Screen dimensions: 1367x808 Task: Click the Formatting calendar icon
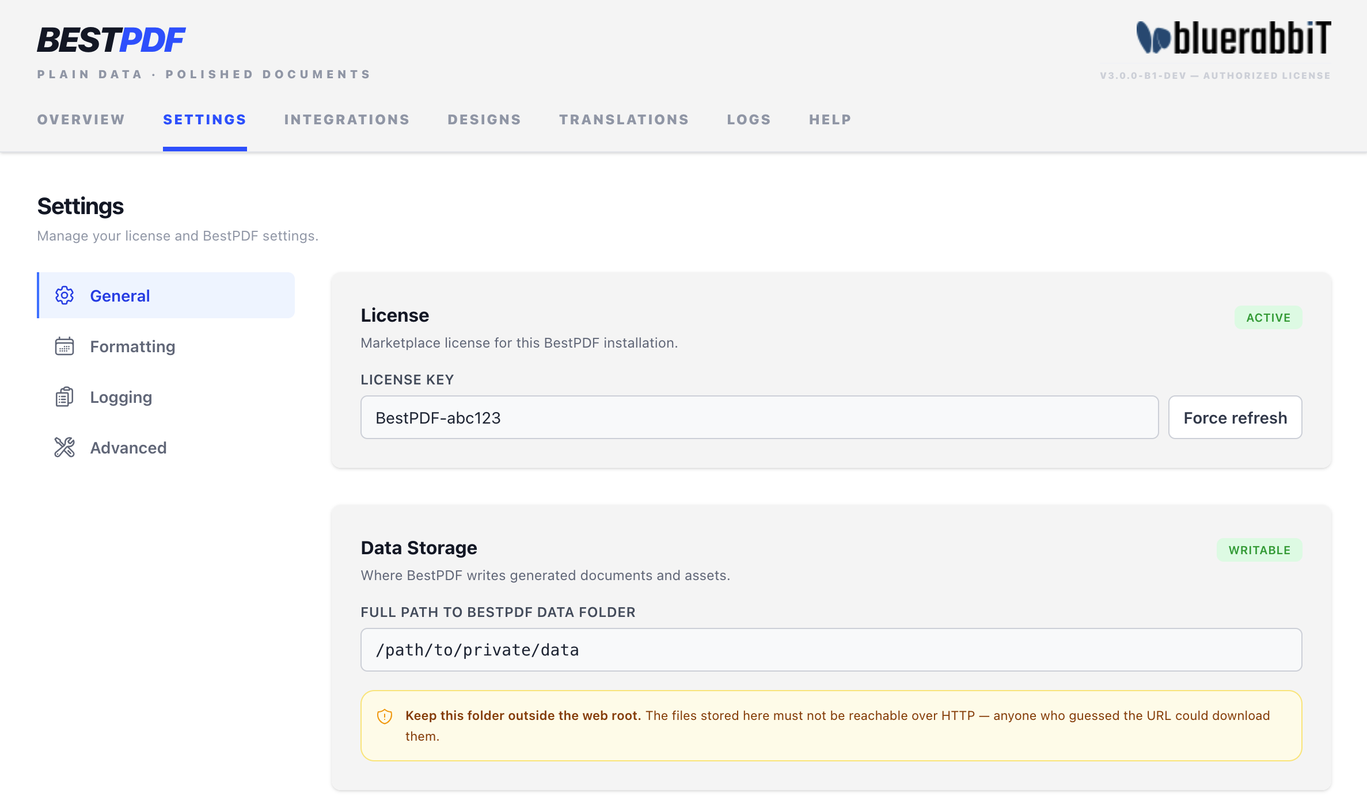click(64, 346)
